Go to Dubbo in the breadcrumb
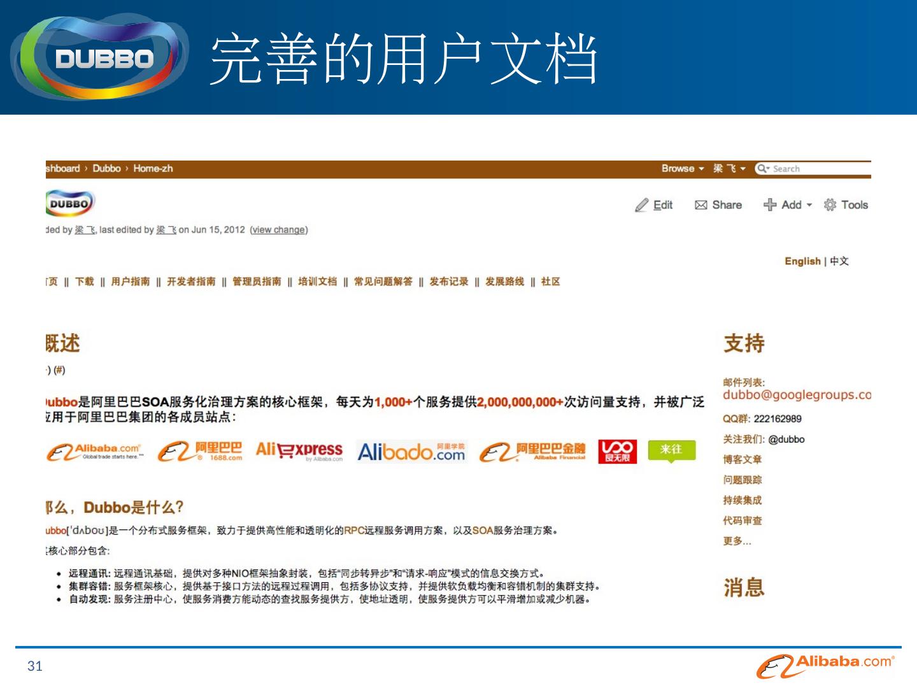The width and height of the screenshot is (917, 688). pyautogui.click(x=106, y=169)
